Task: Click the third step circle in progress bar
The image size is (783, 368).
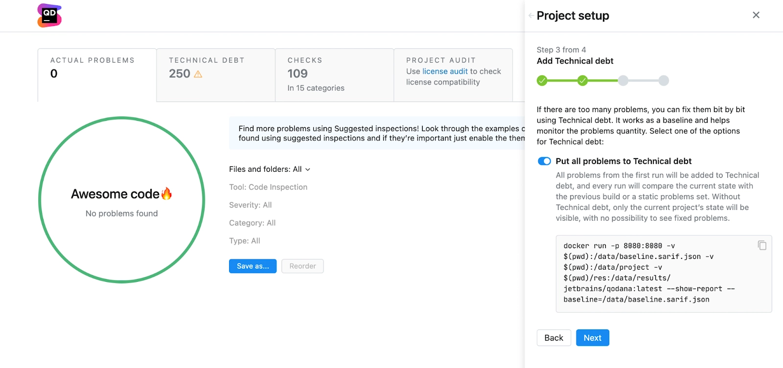Action: (x=623, y=81)
